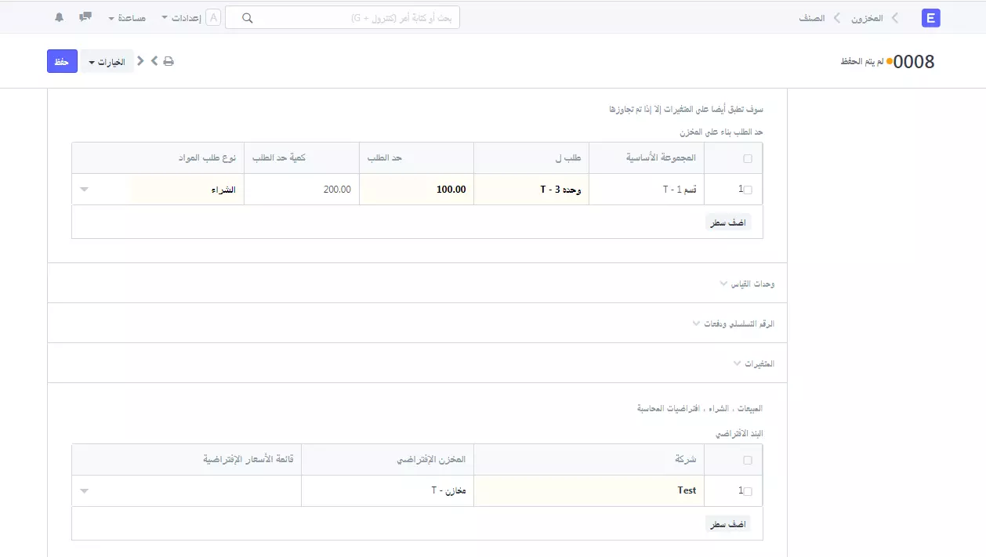986x557 pixels.
Task: Navigate to the المخزون breadcrumb
Action: tap(867, 18)
